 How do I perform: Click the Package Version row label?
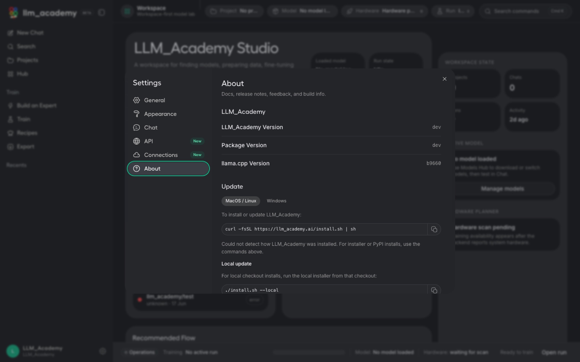pyautogui.click(x=244, y=145)
